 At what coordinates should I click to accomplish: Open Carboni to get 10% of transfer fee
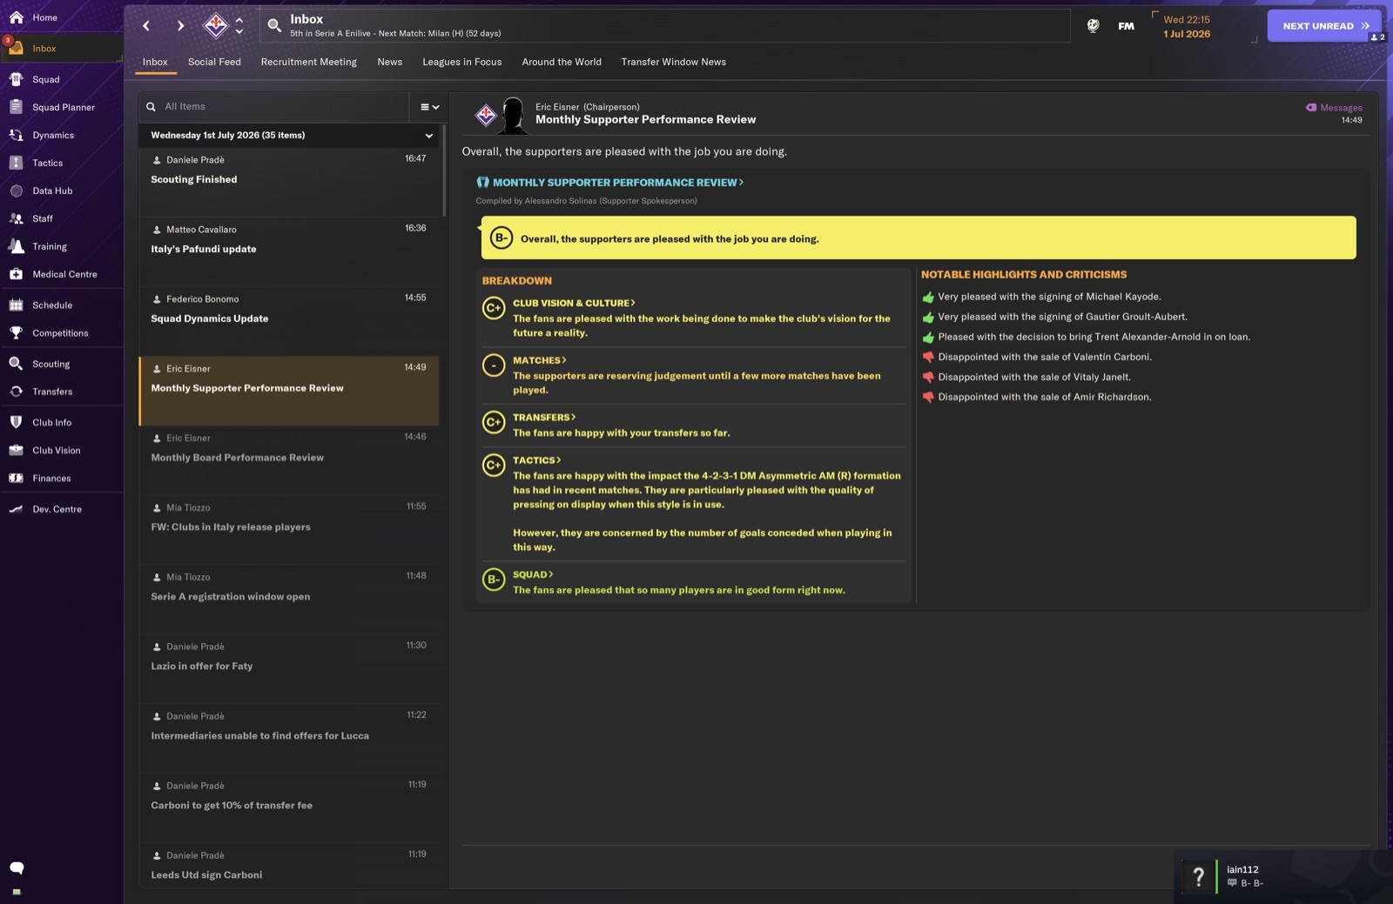pos(289,808)
